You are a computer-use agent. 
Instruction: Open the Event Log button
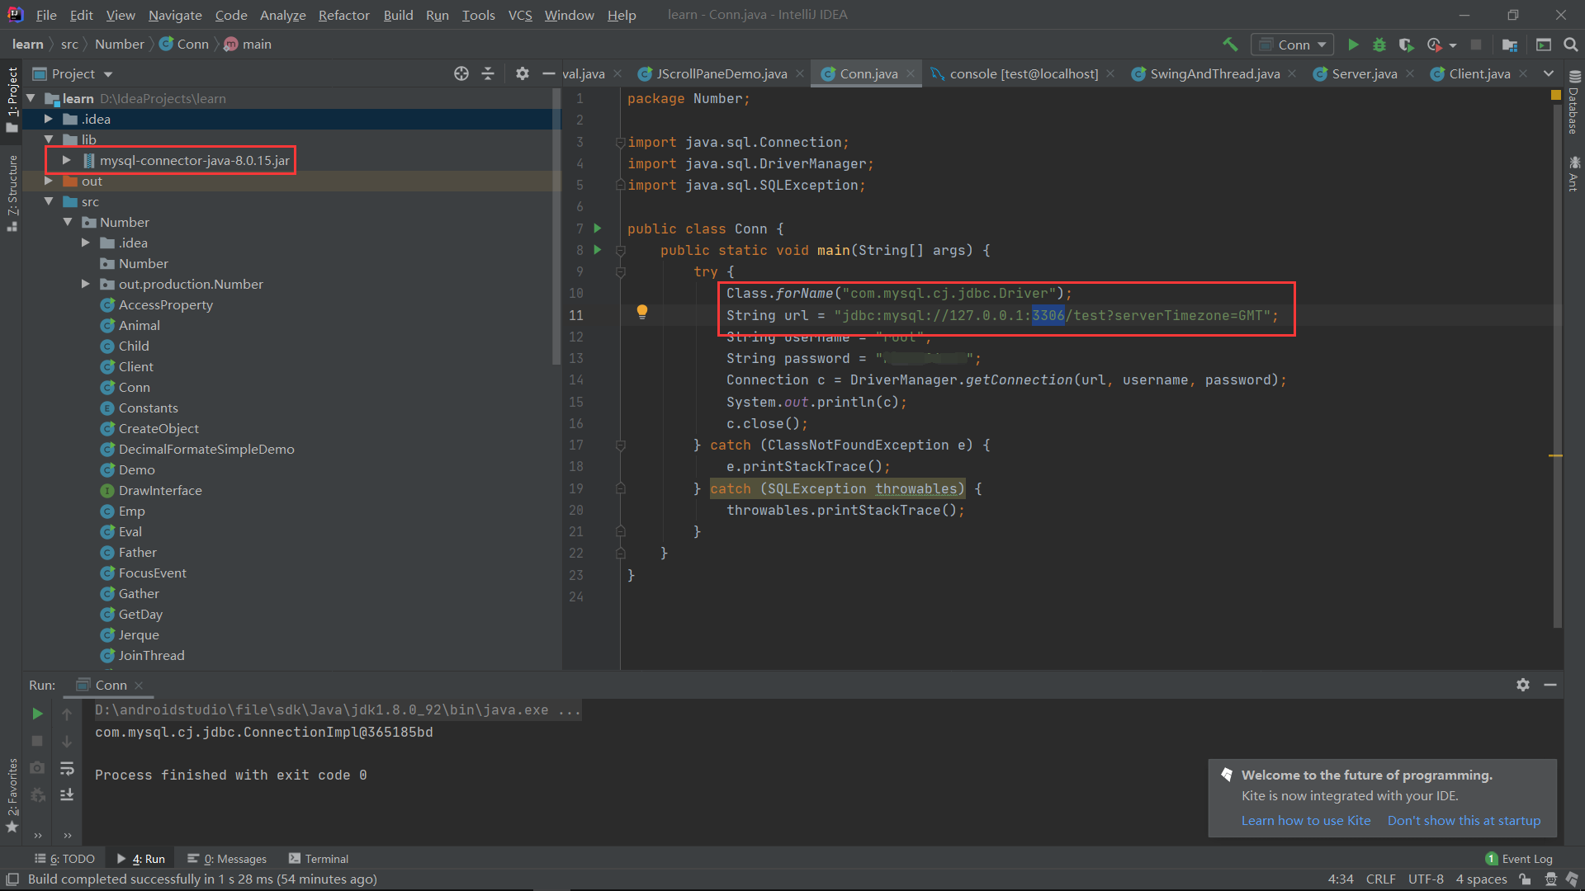1518,859
